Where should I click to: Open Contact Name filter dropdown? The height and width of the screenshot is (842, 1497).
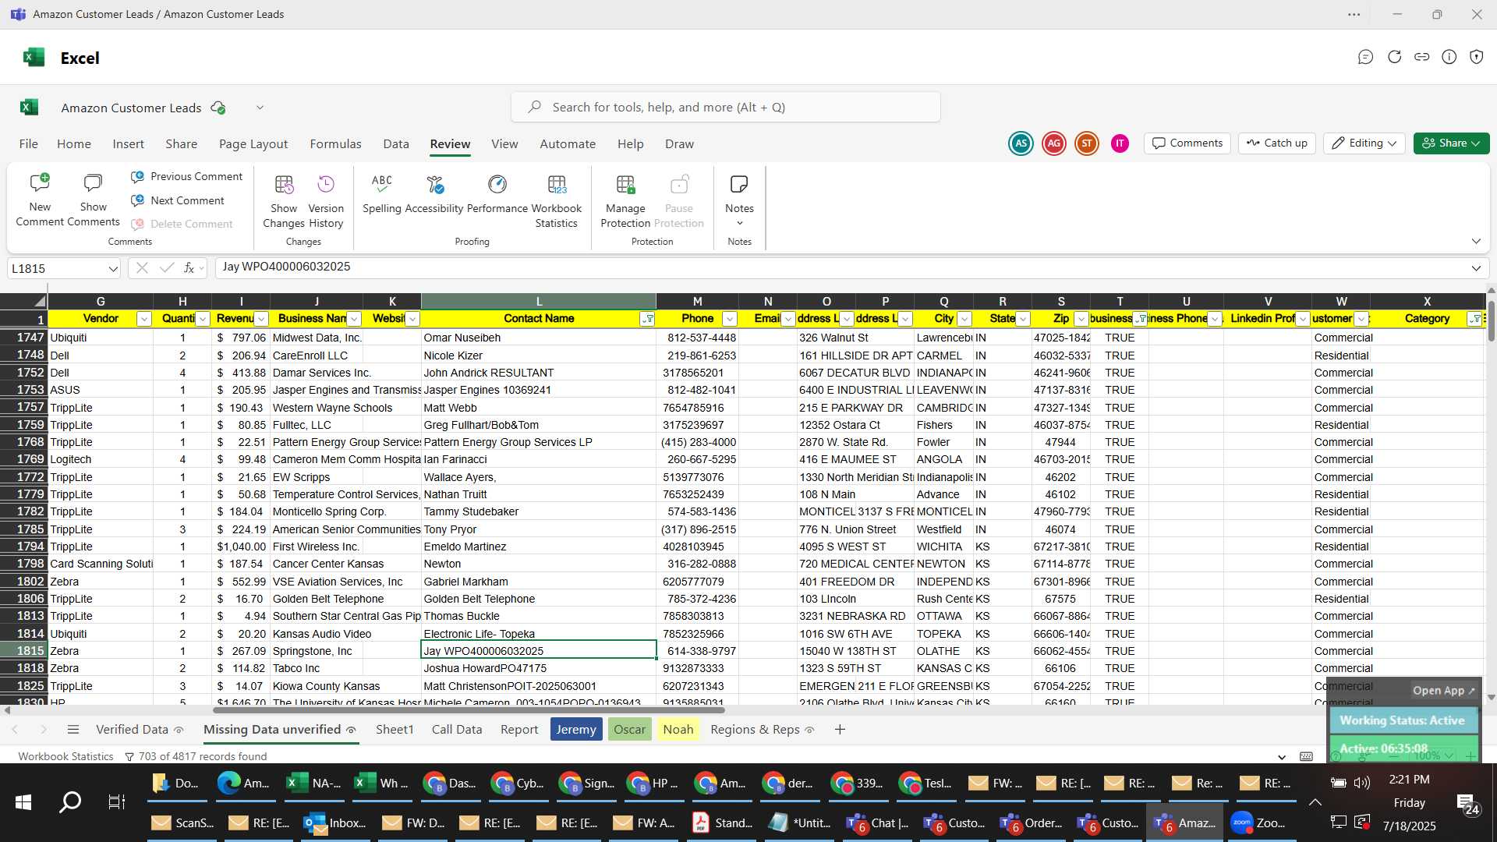pos(647,319)
